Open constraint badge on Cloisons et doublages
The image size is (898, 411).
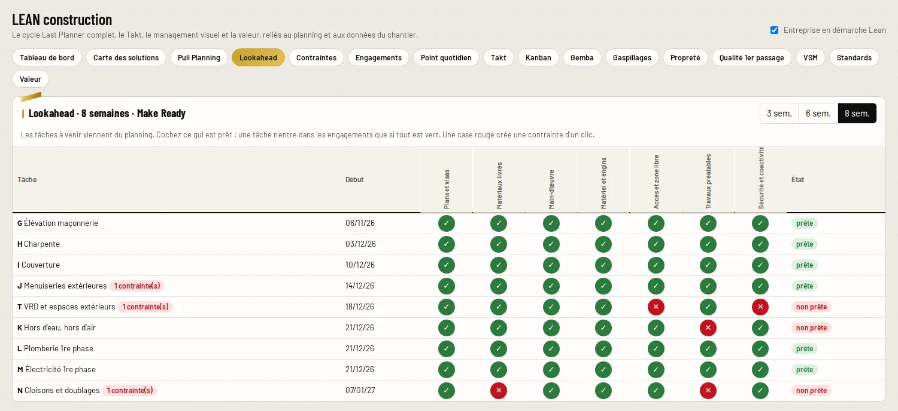(130, 391)
